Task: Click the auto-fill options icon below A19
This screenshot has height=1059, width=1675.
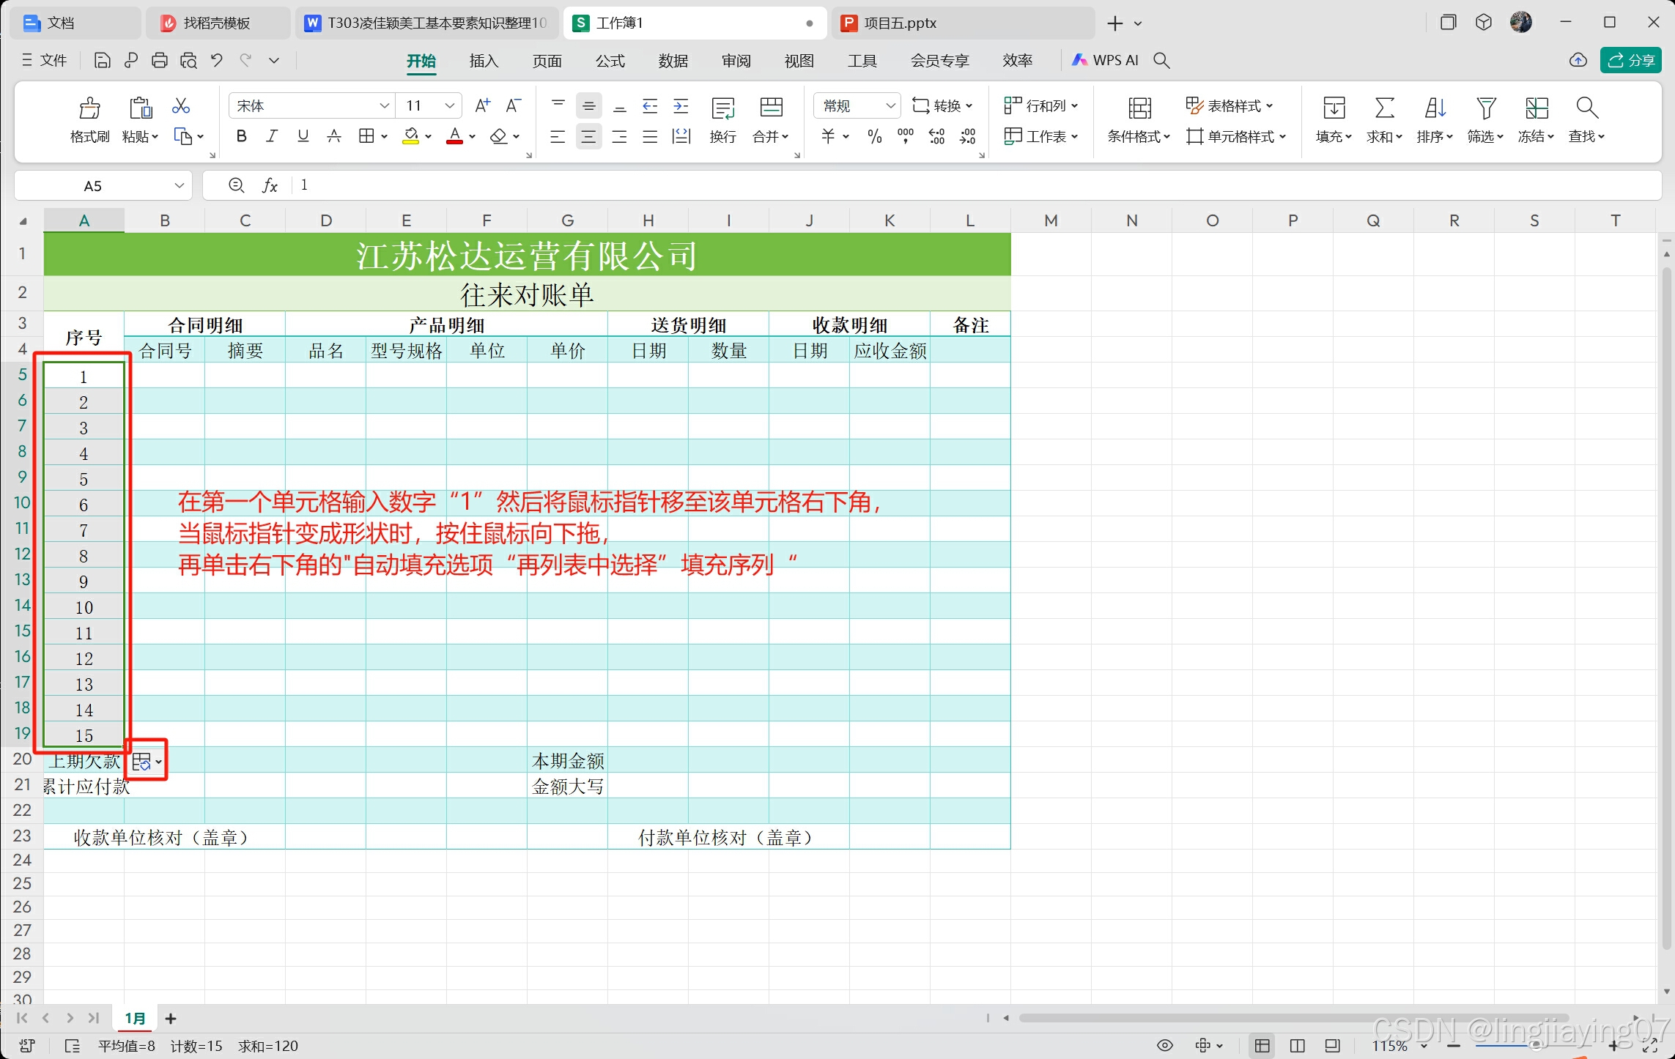Action: click(142, 762)
